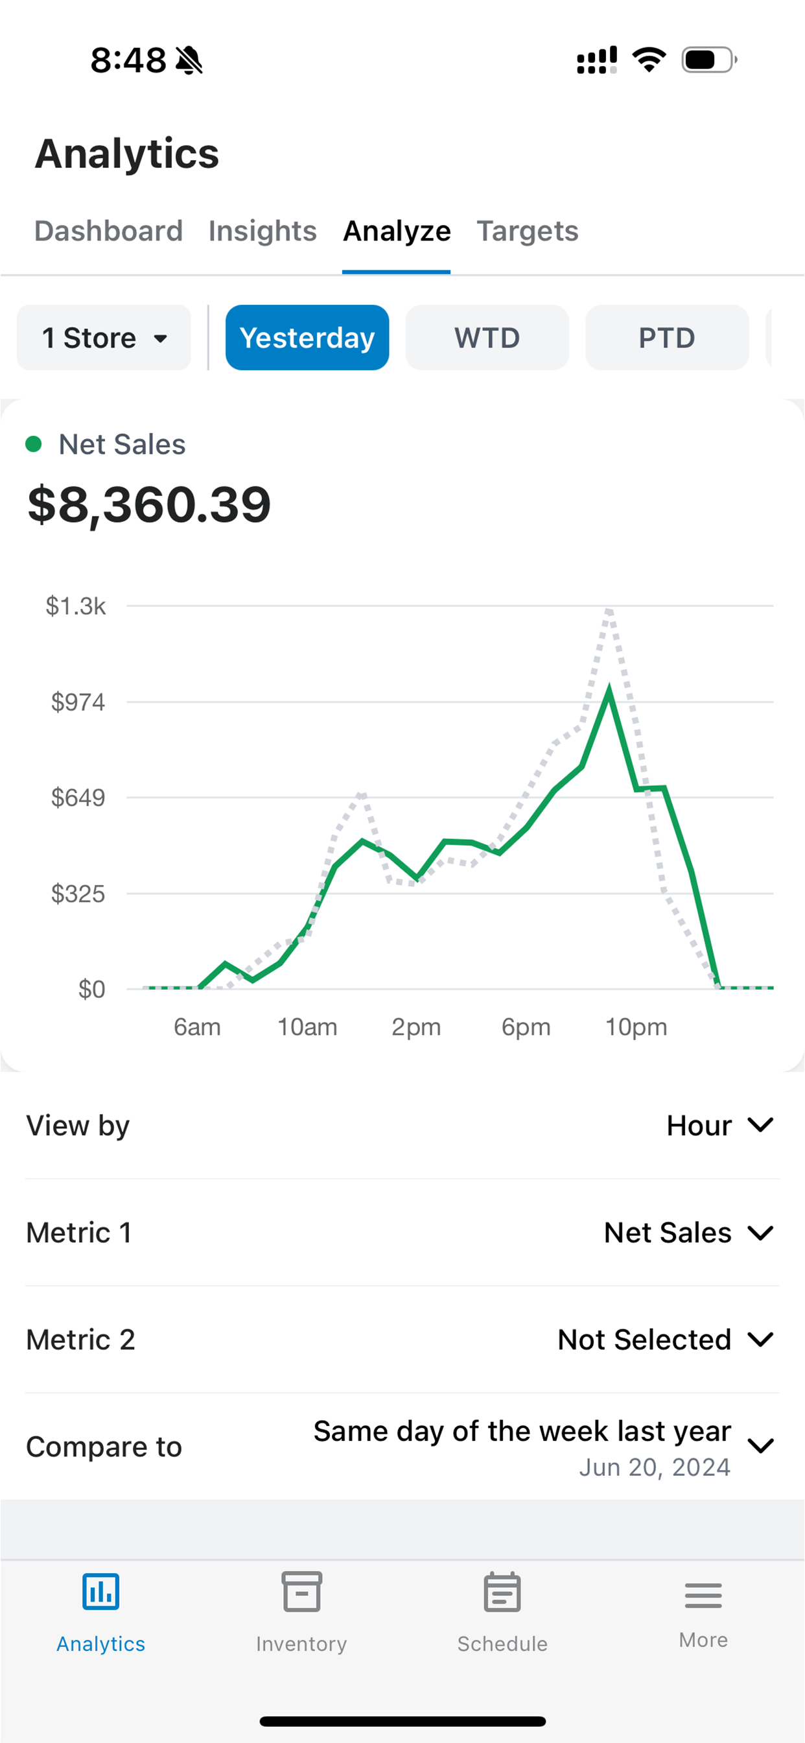Open the Insights tab
Viewport: 805px width, 1743px height.
(262, 231)
